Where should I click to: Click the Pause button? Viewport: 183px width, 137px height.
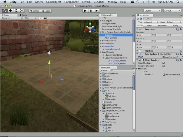[x=91, y=11]
